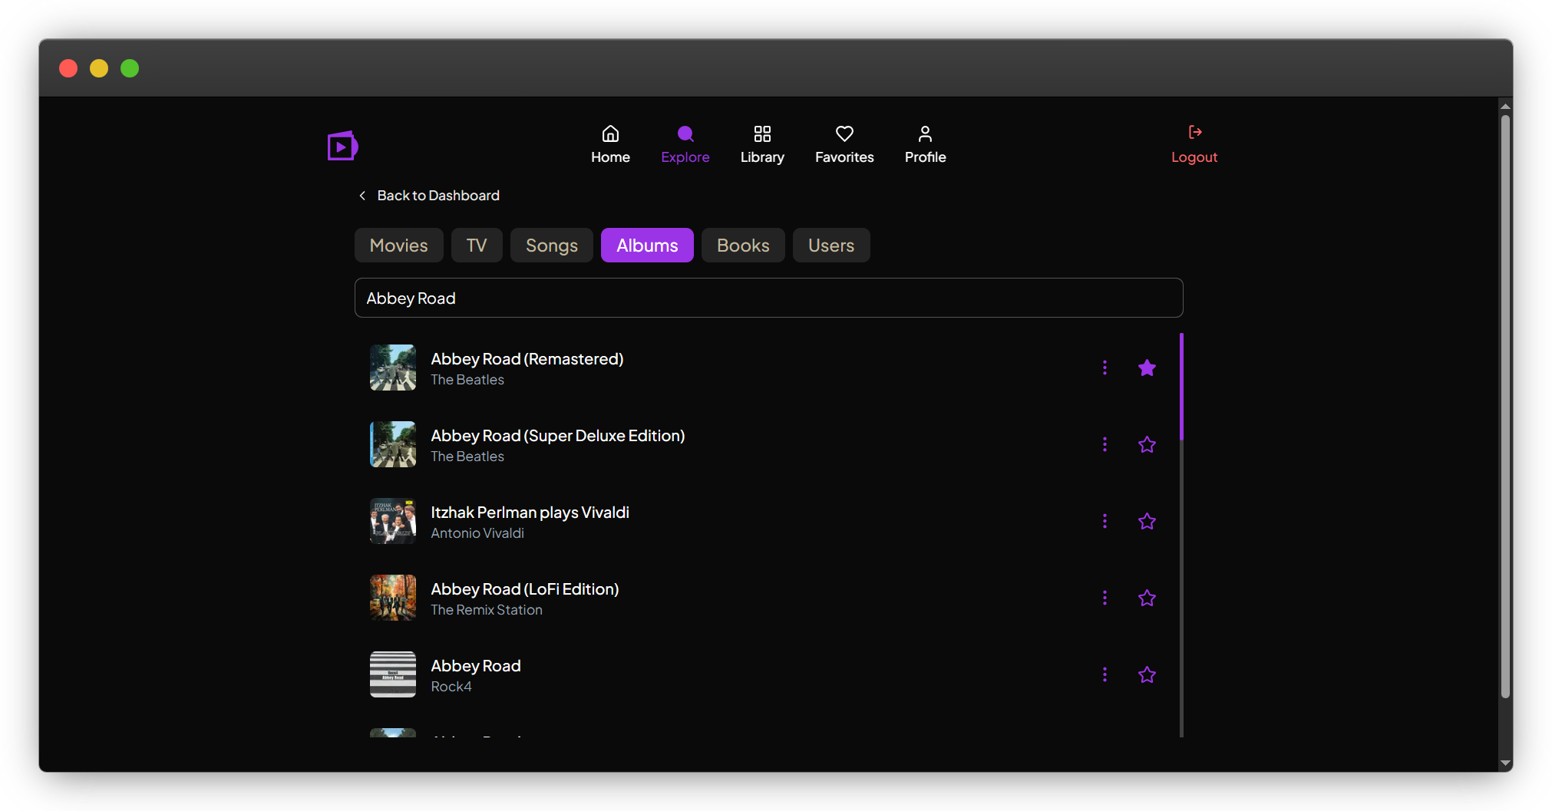Open options for Rock4 Abbey Road album
The image size is (1552, 811).
click(x=1105, y=674)
